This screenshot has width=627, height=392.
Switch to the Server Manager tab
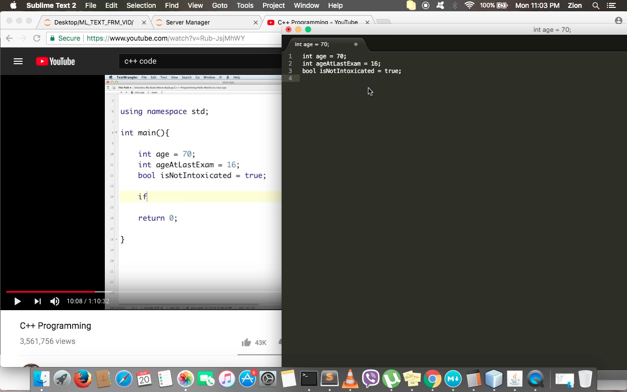click(188, 23)
